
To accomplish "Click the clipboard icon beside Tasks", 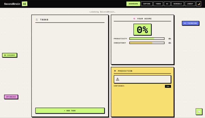I will click(x=37, y=20).
